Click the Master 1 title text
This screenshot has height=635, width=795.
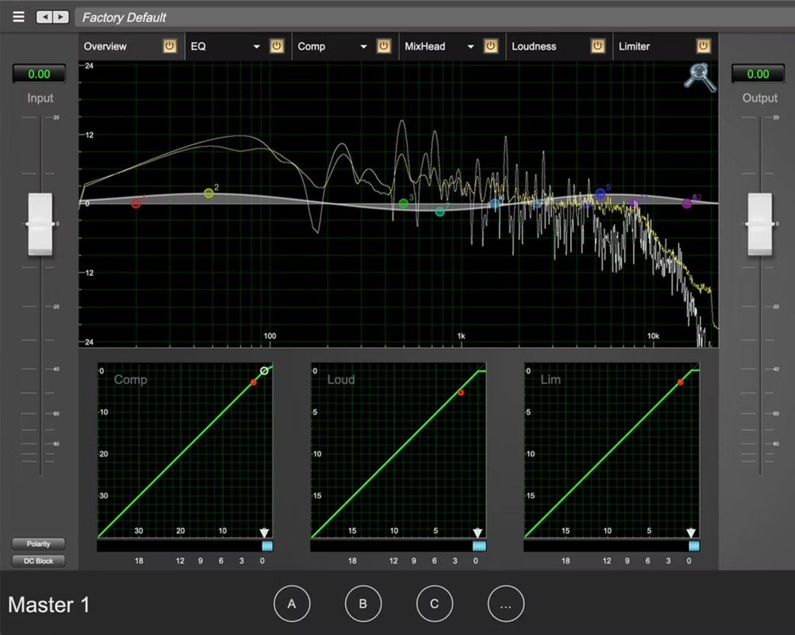tap(49, 605)
